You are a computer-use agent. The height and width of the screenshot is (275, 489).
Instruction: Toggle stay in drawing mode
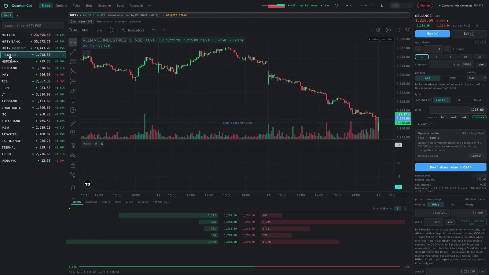pos(73,155)
